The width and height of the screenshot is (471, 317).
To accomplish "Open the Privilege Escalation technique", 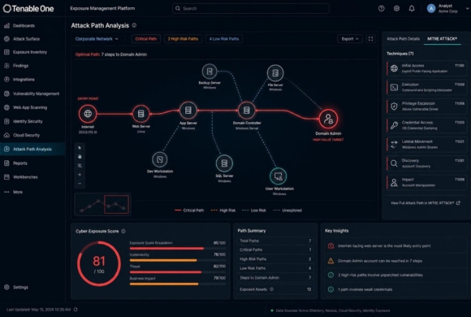I will pyautogui.click(x=426, y=106).
